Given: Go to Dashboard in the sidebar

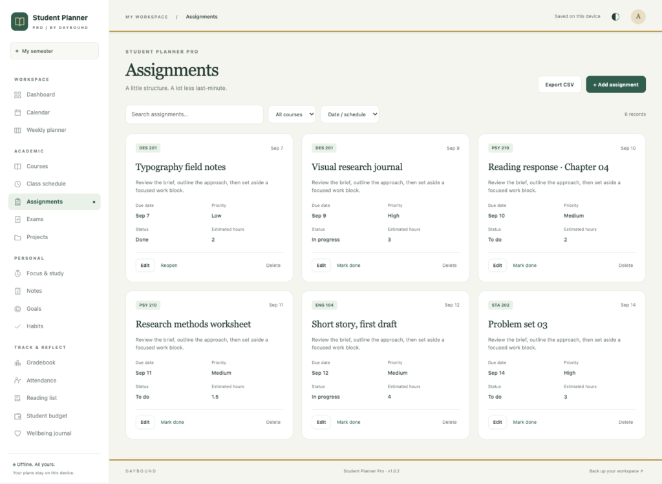Looking at the screenshot, I should (x=54, y=94).
